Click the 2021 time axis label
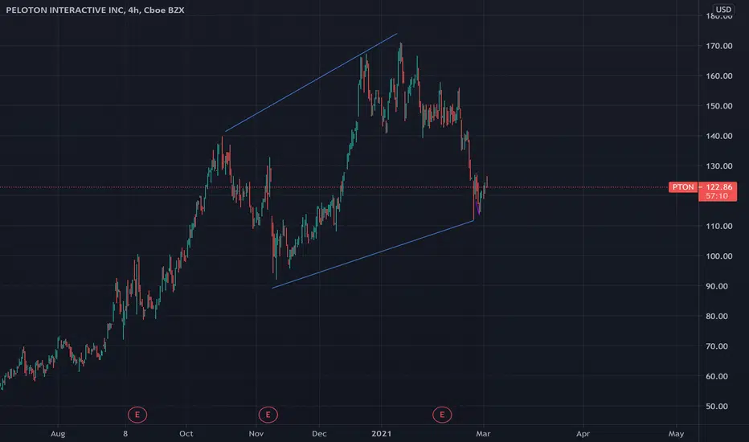 (x=381, y=433)
